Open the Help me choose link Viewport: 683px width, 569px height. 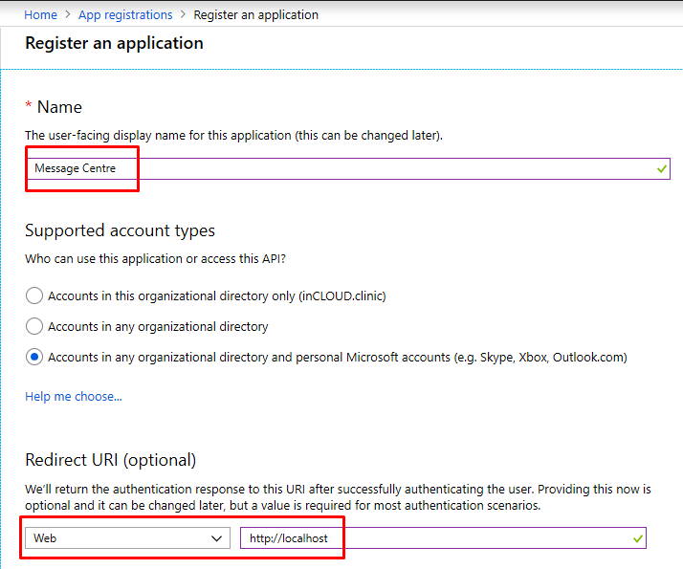point(73,396)
